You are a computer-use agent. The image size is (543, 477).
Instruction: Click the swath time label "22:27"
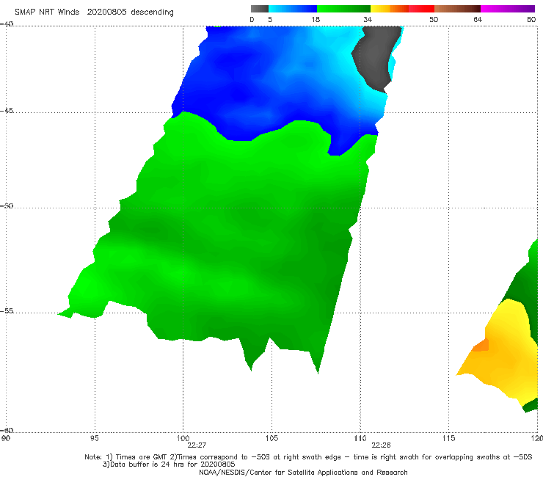pos(197,445)
